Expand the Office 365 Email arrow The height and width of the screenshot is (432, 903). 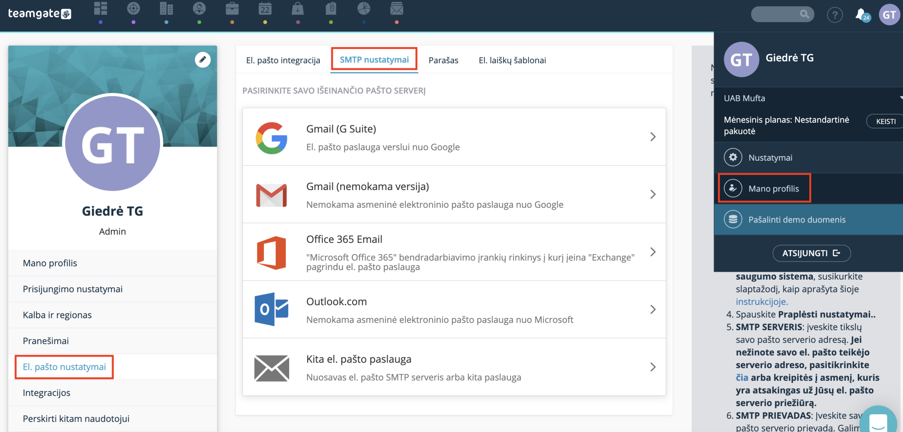[653, 252]
